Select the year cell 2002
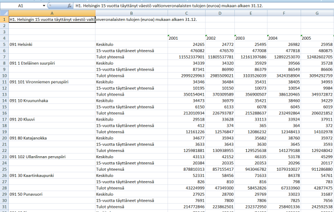This screenshot has width=334, height=212. click(220, 38)
